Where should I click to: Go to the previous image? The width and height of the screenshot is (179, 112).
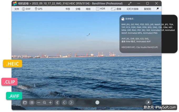[64, 103]
